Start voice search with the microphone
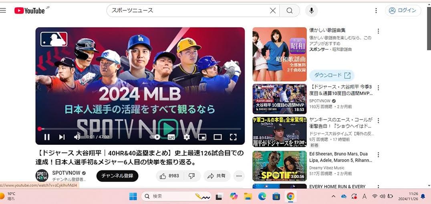Image resolution: width=431 pixels, height=204 pixels. point(311,10)
